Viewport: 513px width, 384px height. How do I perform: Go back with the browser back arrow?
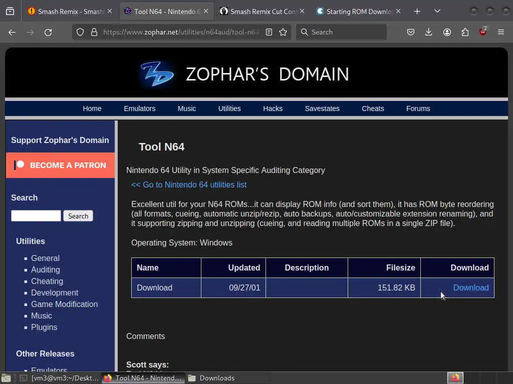click(x=12, y=32)
